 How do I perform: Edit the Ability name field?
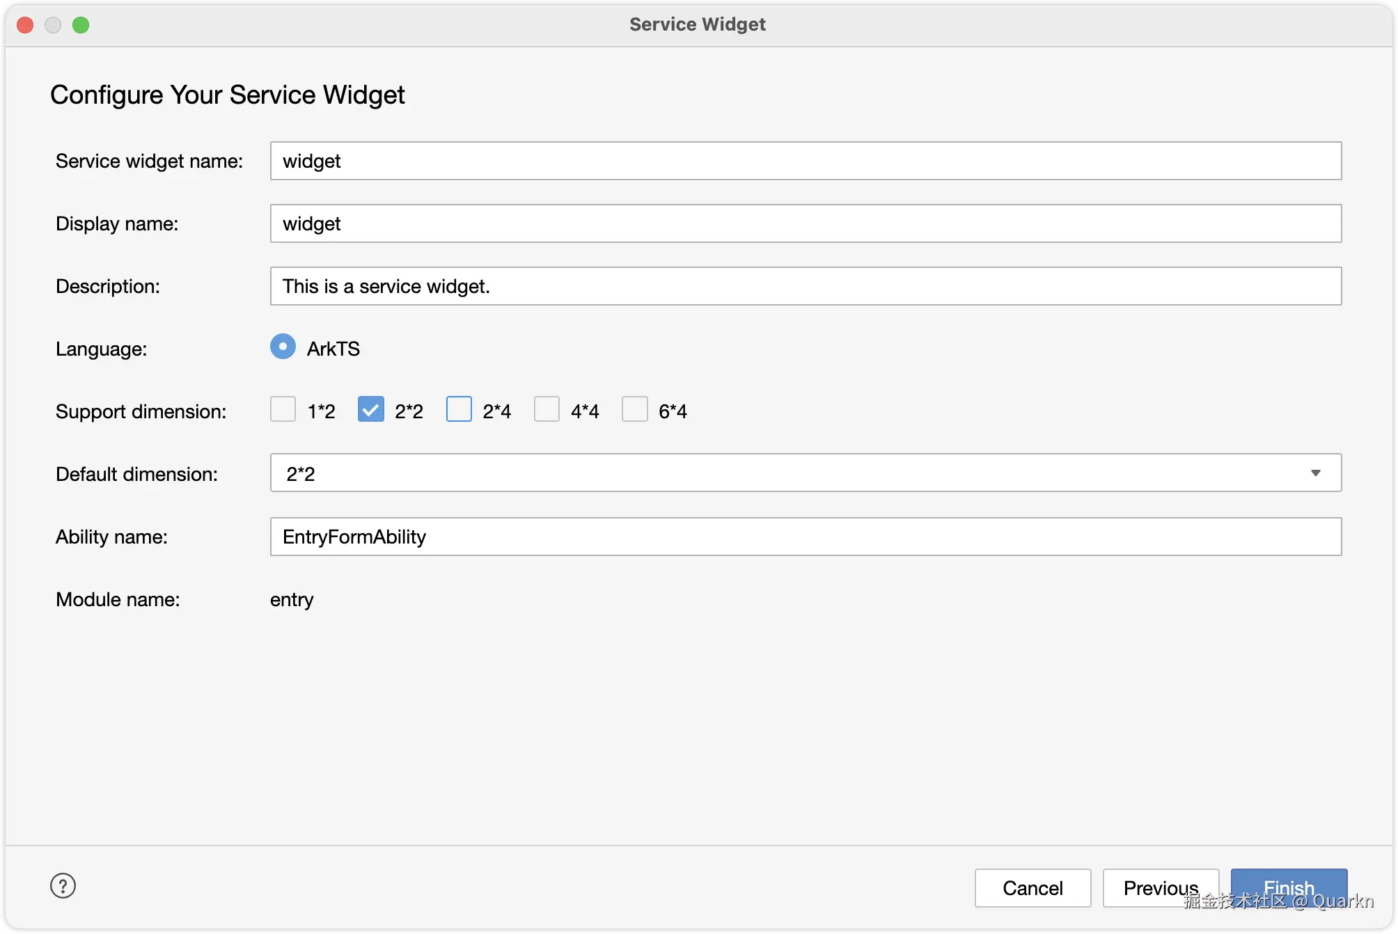point(806,537)
